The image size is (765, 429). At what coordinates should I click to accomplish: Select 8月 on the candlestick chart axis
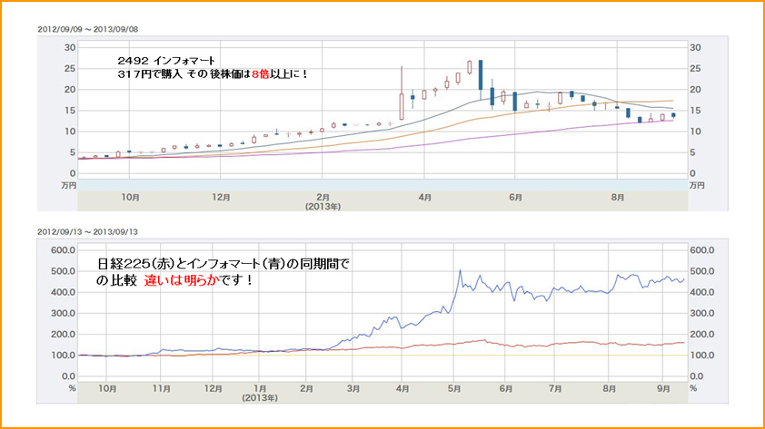616,195
